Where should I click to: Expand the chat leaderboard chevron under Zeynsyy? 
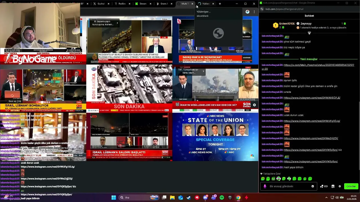(x=309, y=33)
